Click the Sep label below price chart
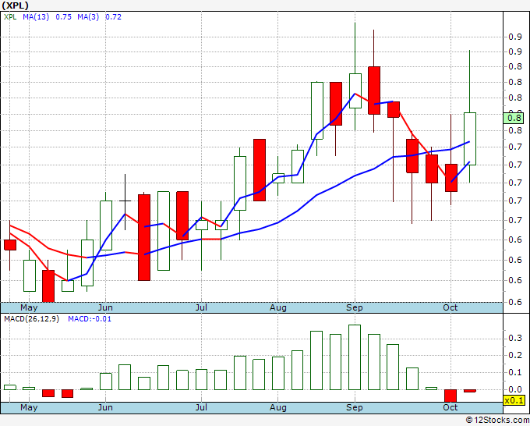Viewport: 530px width, 426px height. click(355, 308)
